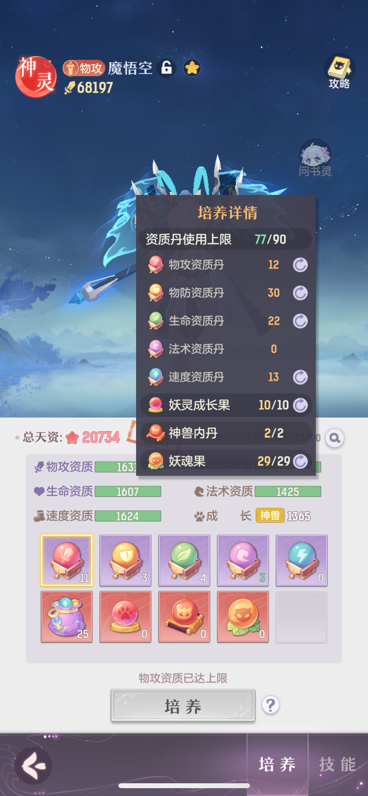Open the 攻略 guide book icon
This screenshot has height=796, width=368.
(339, 72)
